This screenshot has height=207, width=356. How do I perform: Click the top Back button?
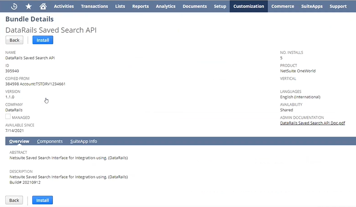tap(14, 40)
